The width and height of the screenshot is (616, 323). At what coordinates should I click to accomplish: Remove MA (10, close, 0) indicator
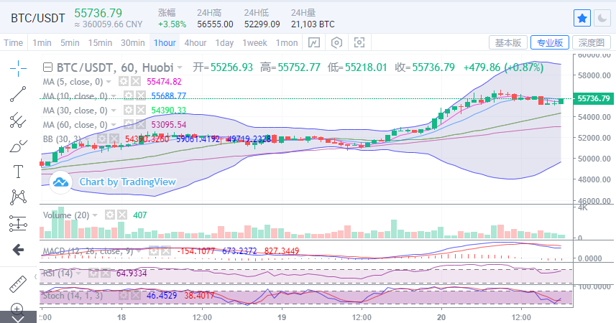click(x=141, y=95)
